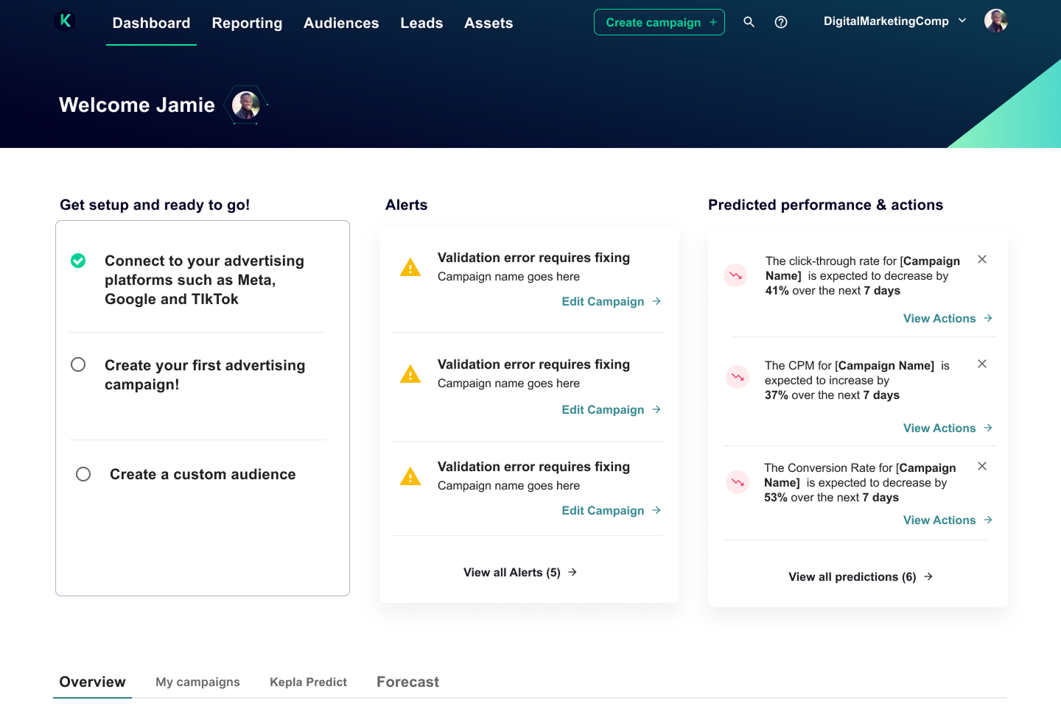Switch to the My campaigns tab

[x=197, y=682]
